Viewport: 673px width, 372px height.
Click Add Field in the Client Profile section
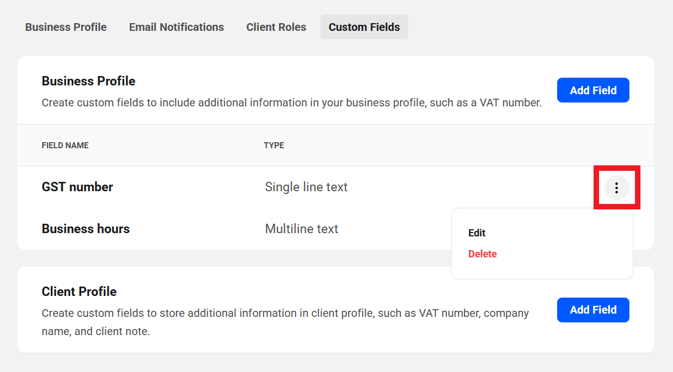pos(593,310)
